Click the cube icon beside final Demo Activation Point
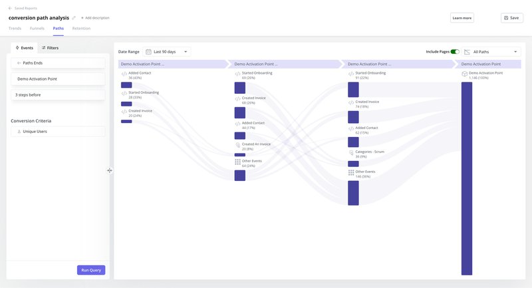532x288 pixels. click(x=465, y=74)
